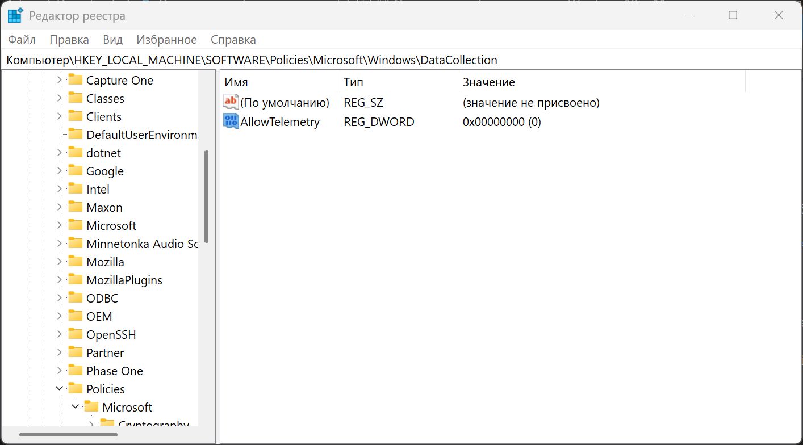
Task: Collapse the Microsoft key under Policies
Action: 76,407
